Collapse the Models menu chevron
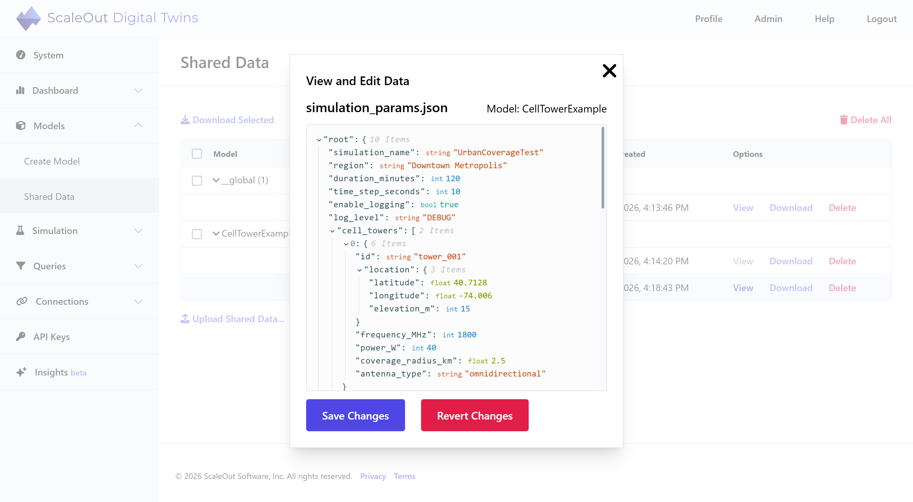This screenshot has width=913, height=502. 138,125
